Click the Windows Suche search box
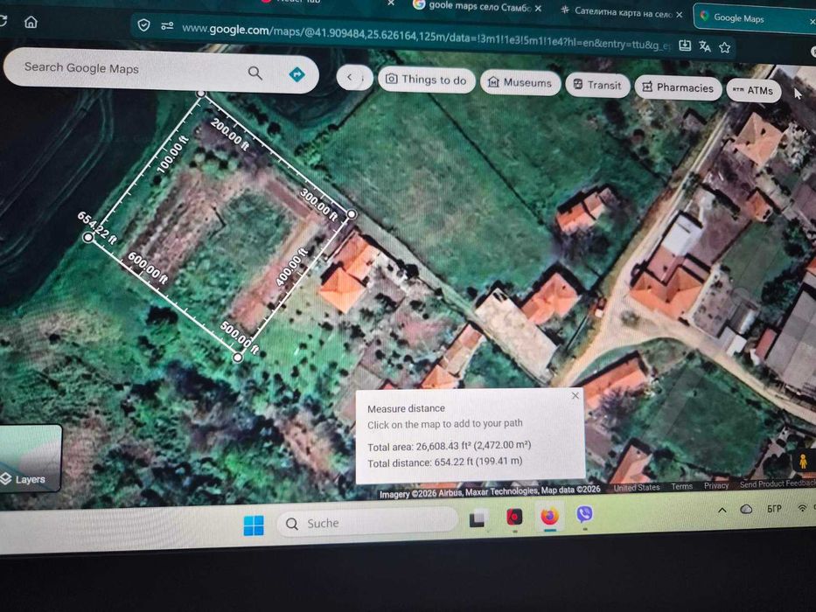Image resolution: width=816 pixels, height=612 pixels. pyautogui.click(x=366, y=522)
